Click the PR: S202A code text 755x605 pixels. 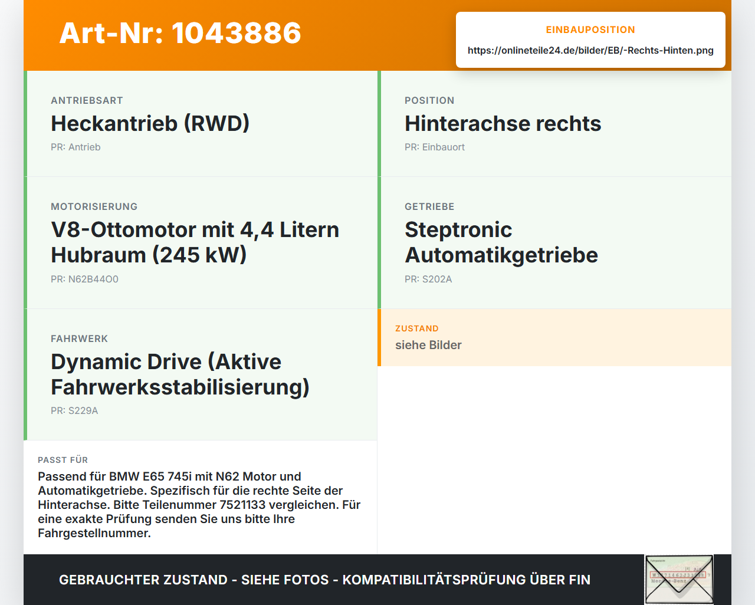tap(428, 279)
